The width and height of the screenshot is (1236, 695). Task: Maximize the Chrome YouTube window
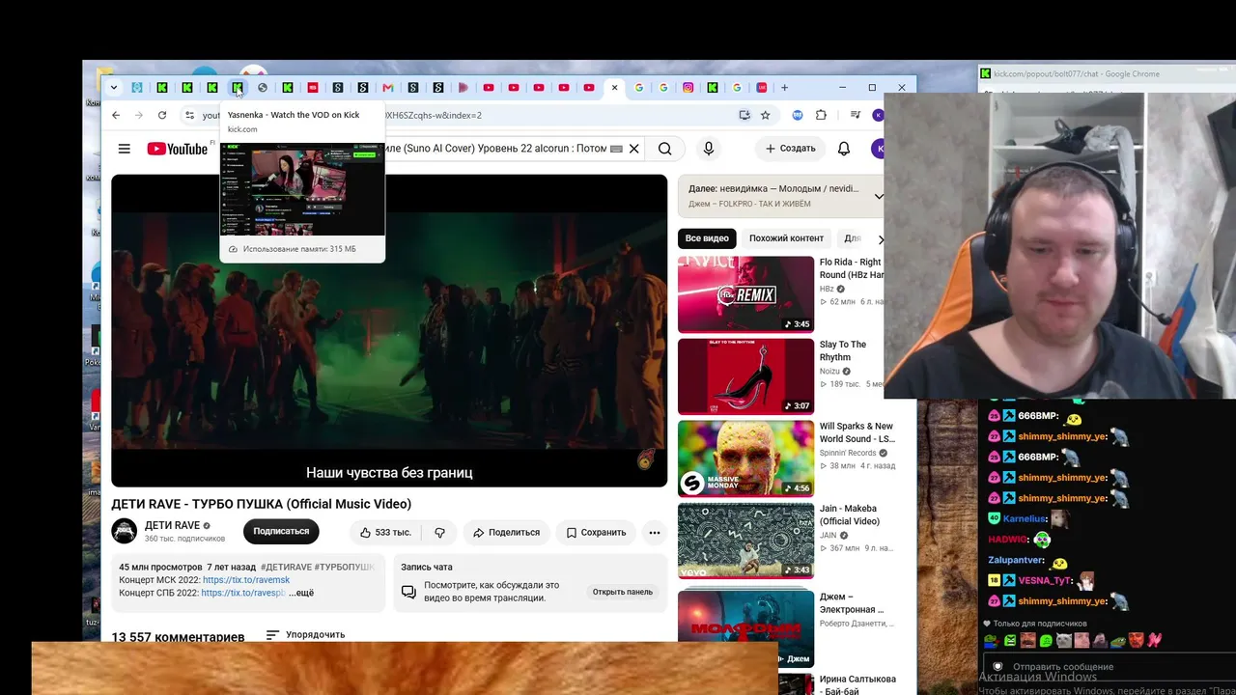pyautogui.click(x=872, y=88)
